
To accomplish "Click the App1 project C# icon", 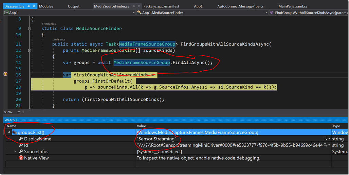I will [x=6, y=13].
